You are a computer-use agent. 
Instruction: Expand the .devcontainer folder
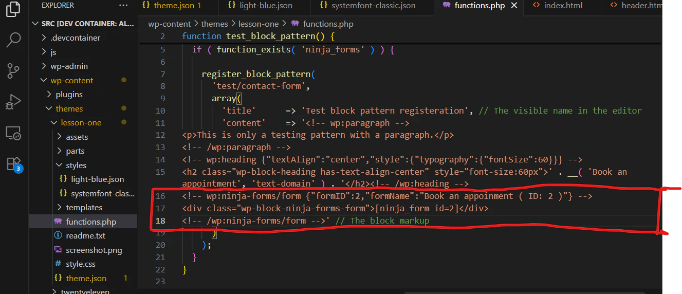[44, 38]
